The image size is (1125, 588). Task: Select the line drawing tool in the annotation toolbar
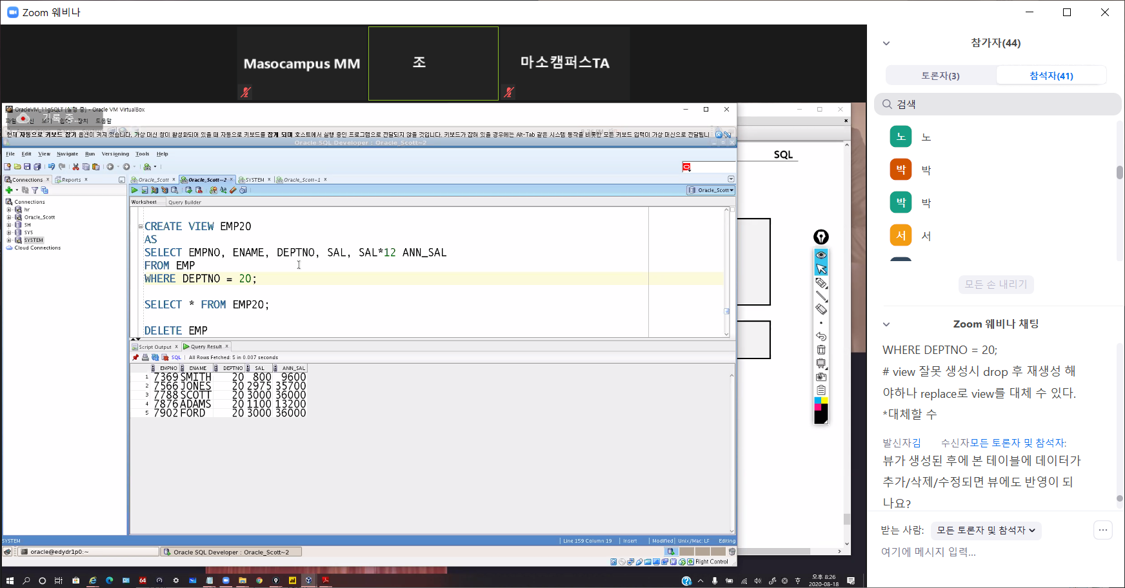(821, 296)
